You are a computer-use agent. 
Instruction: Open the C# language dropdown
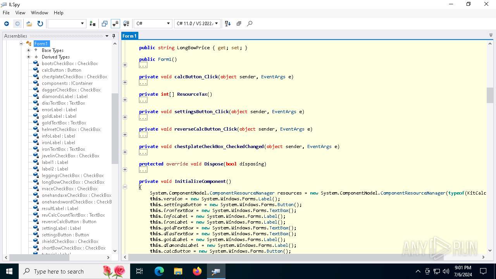pyautogui.click(x=153, y=24)
